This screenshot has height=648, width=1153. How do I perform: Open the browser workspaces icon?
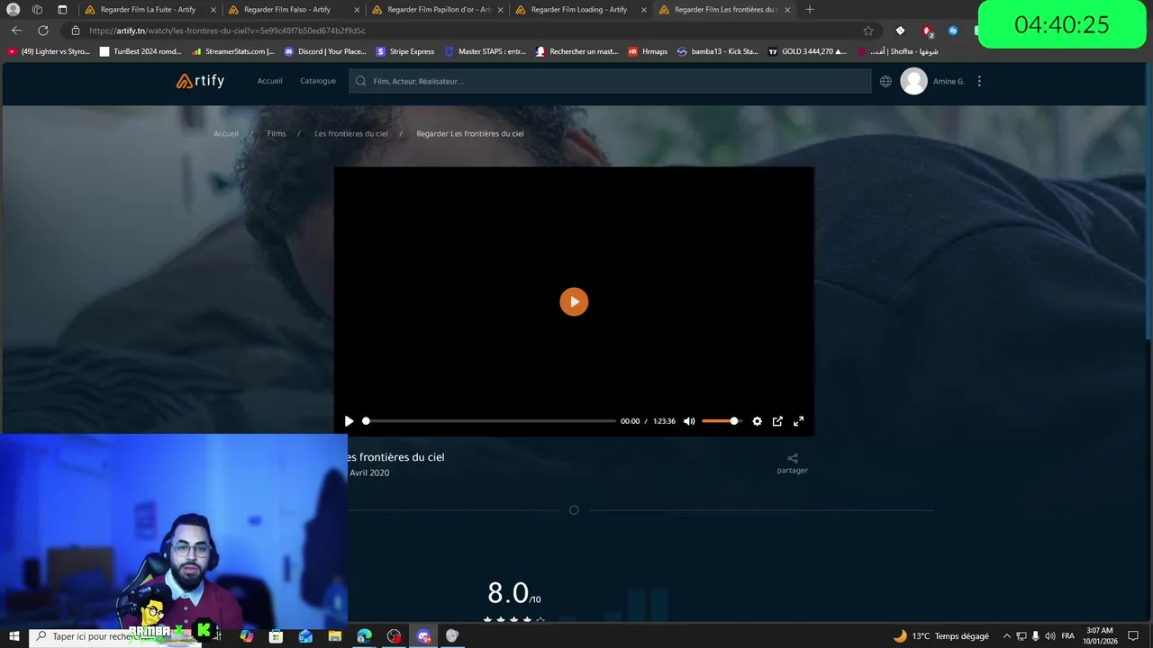[37, 10]
